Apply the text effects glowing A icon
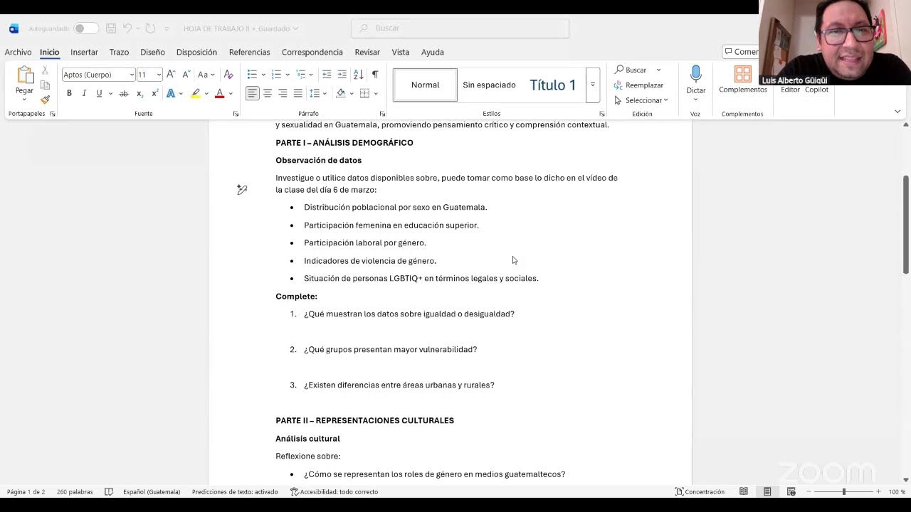The width and height of the screenshot is (911, 512). click(171, 94)
